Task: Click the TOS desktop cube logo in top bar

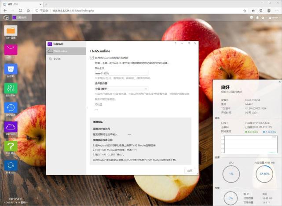Action: (x=6, y=18)
